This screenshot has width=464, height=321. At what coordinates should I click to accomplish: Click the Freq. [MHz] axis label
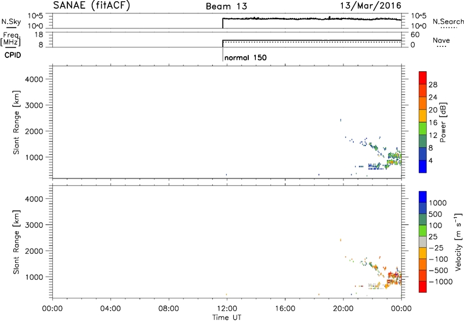click(10, 39)
